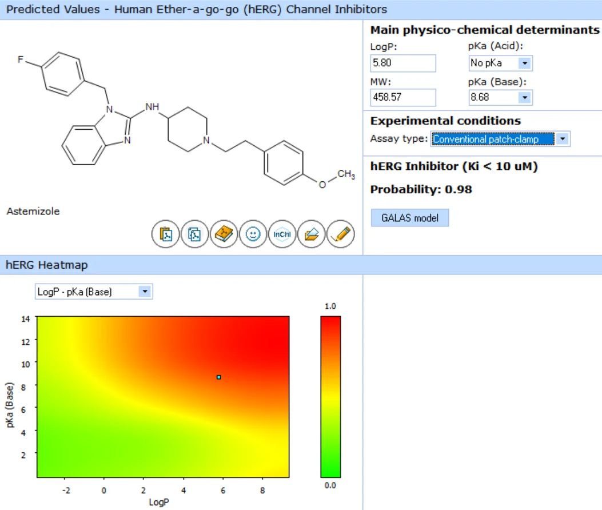This screenshot has width=602, height=510.
Task: Open the pKa (Base) dropdown arrow
Action: [x=525, y=98]
